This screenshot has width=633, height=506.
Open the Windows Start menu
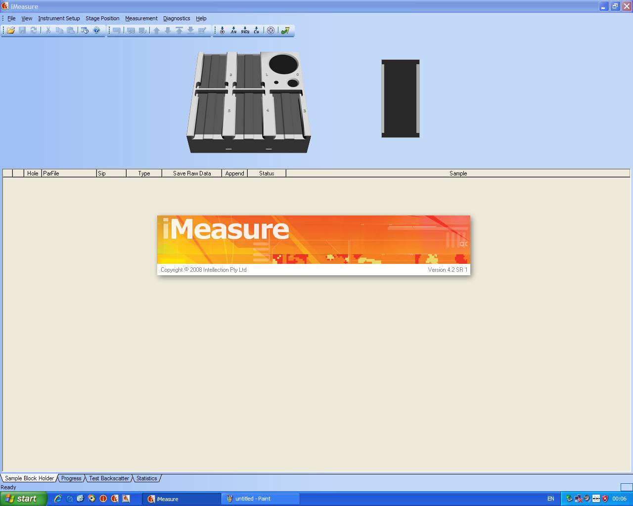tap(24, 499)
